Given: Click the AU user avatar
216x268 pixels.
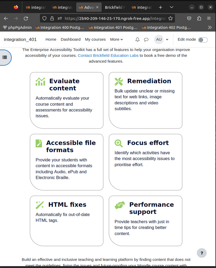Looking at the screenshot, I should 159,39.
